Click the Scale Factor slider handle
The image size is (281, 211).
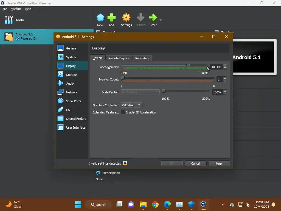(164, 91)
